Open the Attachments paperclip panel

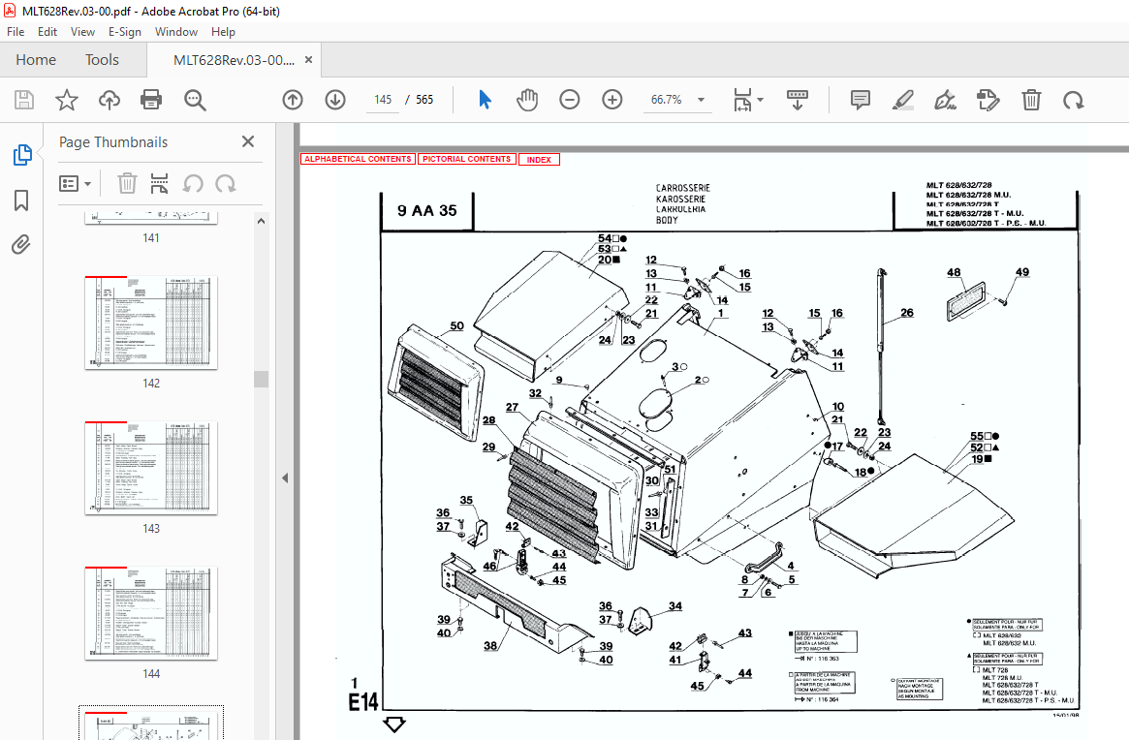coord(21,244)
